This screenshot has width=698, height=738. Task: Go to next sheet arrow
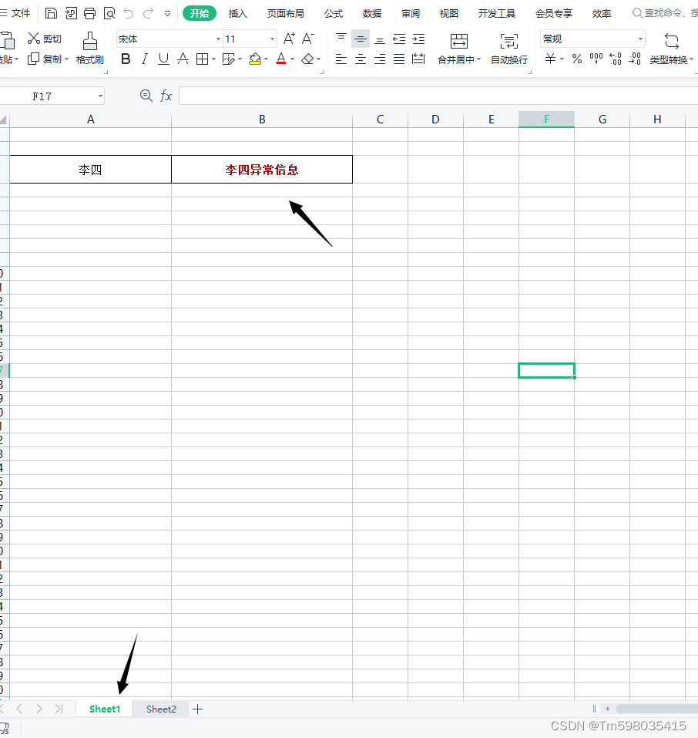(39, 709)
